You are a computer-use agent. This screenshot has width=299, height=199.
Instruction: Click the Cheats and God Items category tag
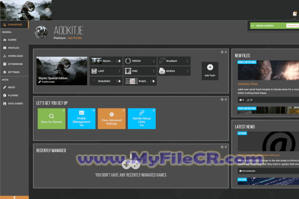tap(247, 108)
